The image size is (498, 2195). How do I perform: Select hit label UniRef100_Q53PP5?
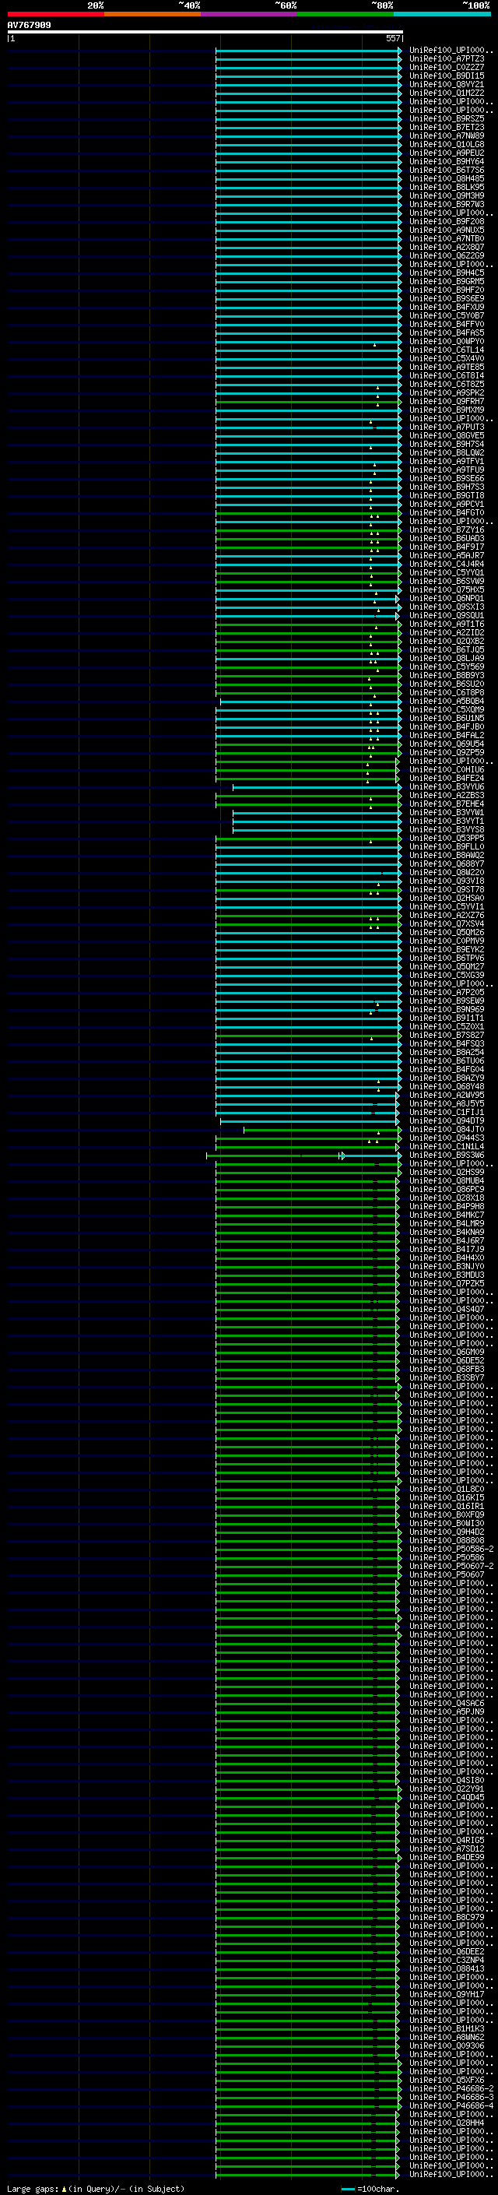[x=446, y=838]
